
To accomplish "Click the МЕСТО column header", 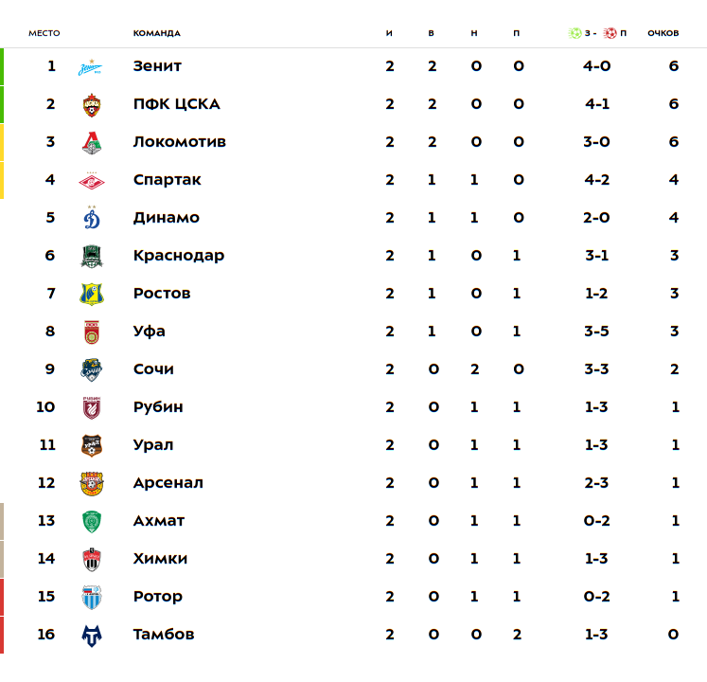I will pos(44,33).
